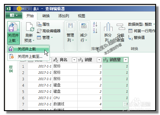The height and width of the screenshot is (115, 160).
Task: Click the 管理列 columns icon
Action: tap(71, 26)
